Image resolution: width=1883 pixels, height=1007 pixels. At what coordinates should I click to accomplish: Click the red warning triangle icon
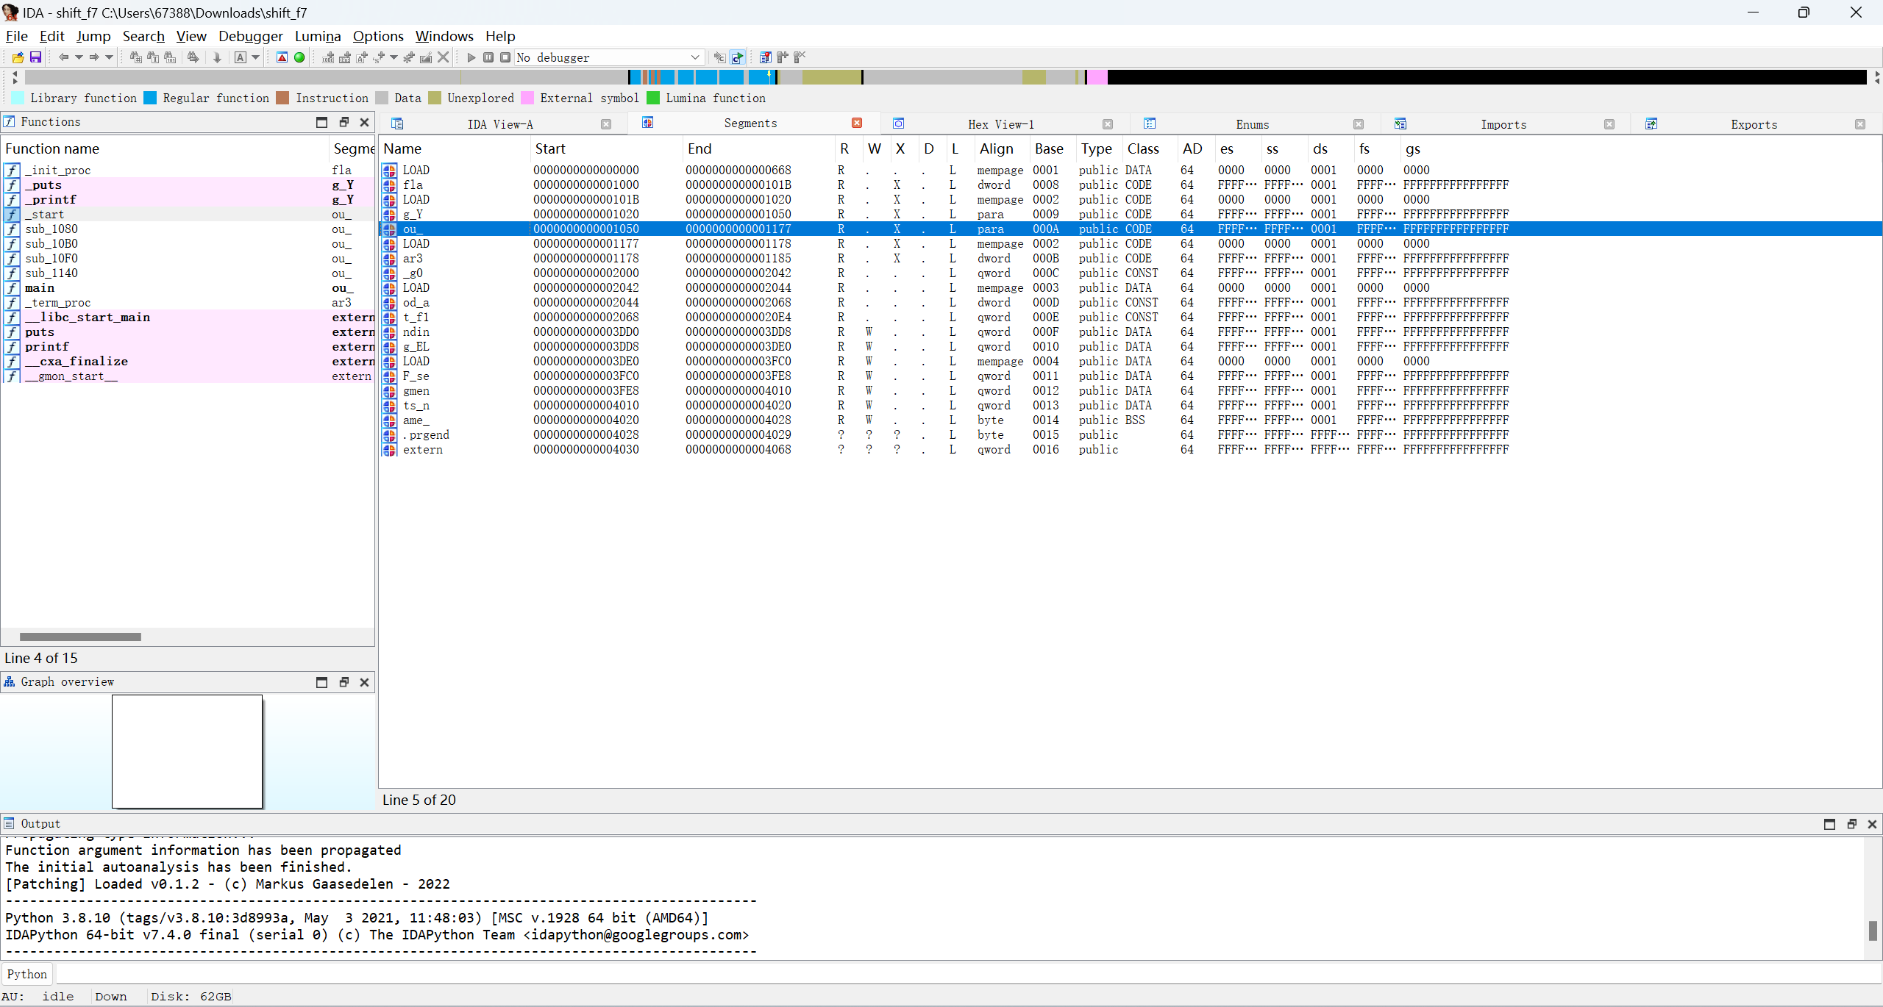click(x=282, y=57)
